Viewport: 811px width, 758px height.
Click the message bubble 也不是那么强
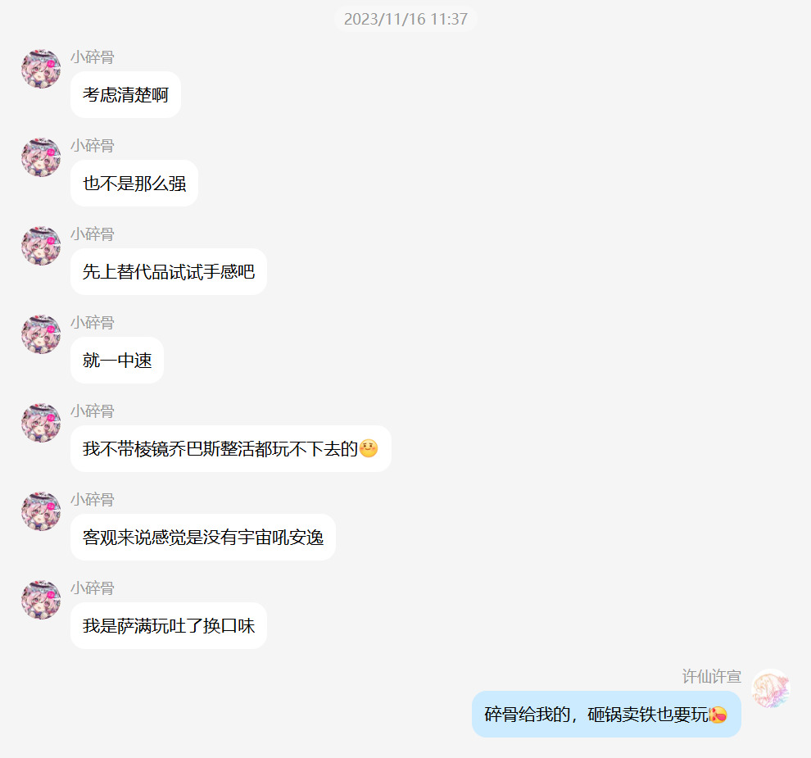pos(134,184)
